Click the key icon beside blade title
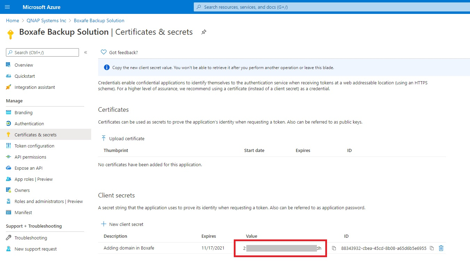 pyautogui.click(x=10, y=34)
